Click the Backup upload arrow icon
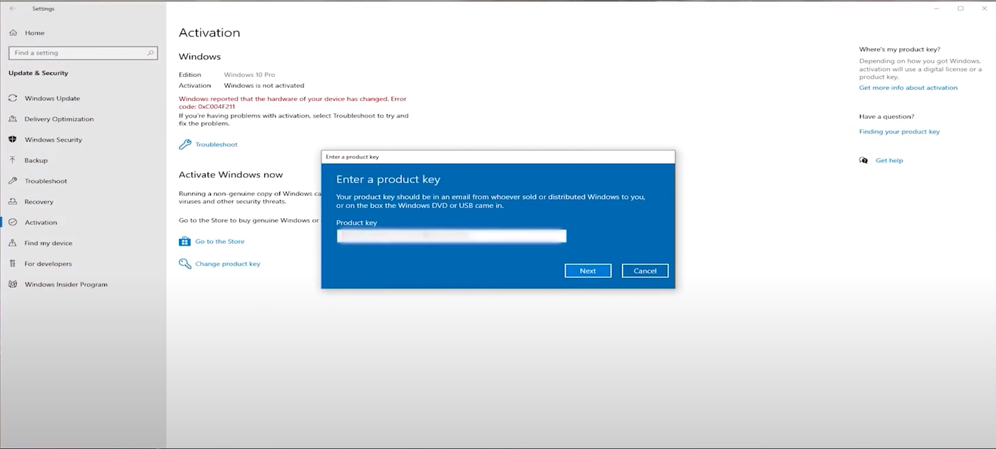The height and width of the screenshot is (449, 996). (13, 160)
